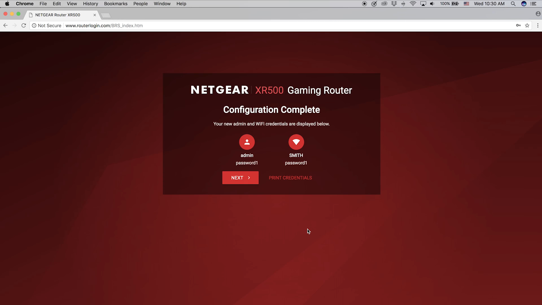Click the SMITH WiFi network icon

point(296,142)
